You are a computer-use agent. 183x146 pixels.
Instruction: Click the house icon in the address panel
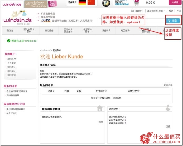[x=100, y=108]
